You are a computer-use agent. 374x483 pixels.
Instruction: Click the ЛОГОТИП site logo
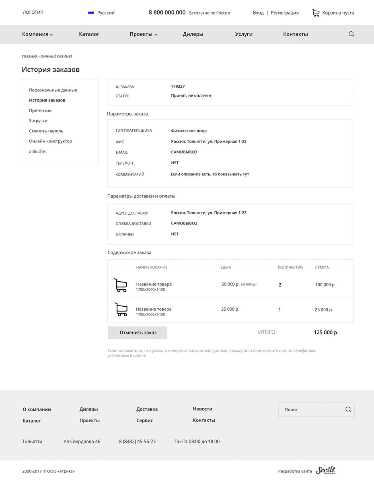coord(33,12)
